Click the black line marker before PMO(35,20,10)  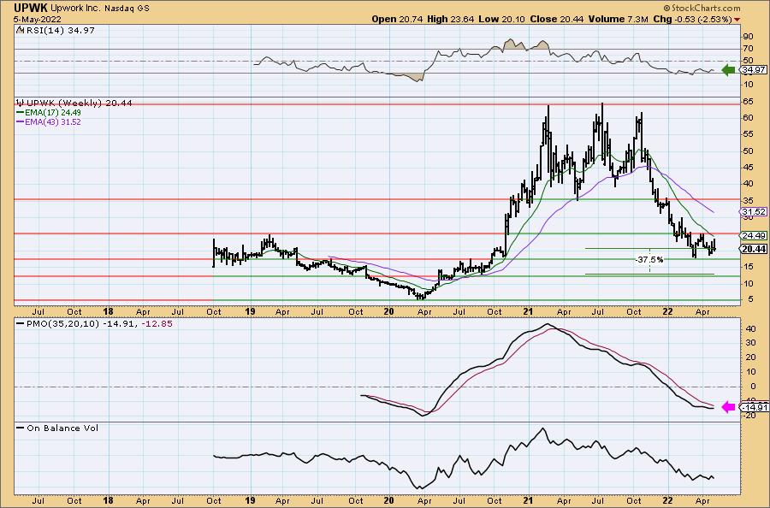pyautogui.click(x=21, y=324)
